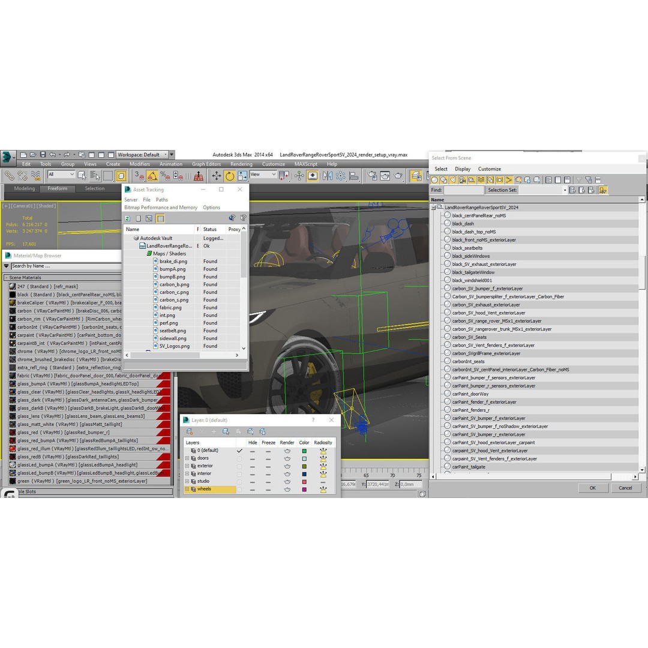
Task: Click the funnel filter icon in Select From Scene
Action: (x=579, y=180)
